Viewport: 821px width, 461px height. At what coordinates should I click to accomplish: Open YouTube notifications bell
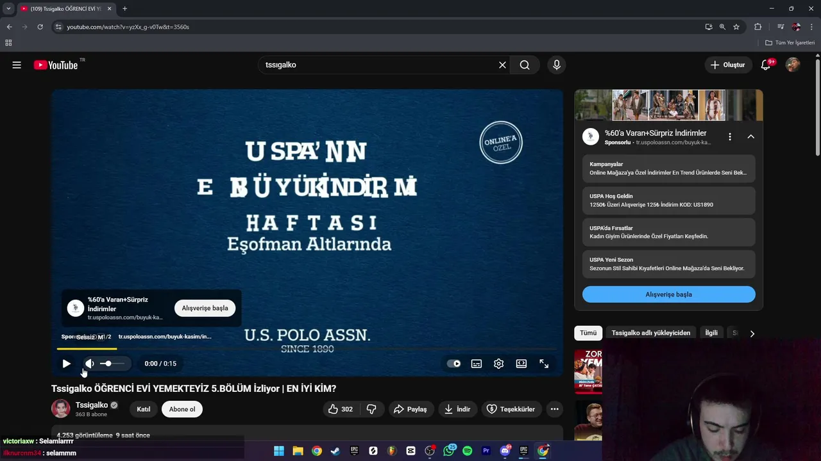pyautogui.click(x=765, y=65)
